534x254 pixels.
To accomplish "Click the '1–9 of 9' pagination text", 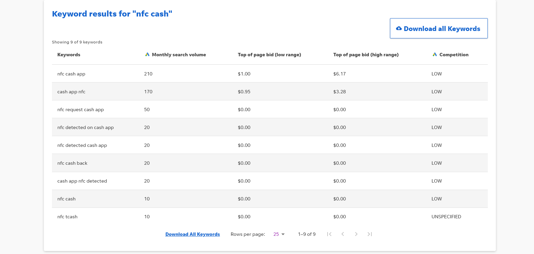I will pyautogui.click(x=307, y=234).
